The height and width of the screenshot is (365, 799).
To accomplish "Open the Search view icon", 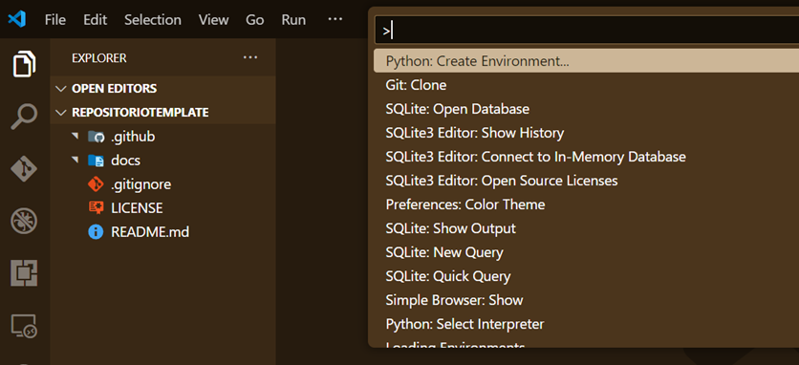I will click(x=24, y=117).
